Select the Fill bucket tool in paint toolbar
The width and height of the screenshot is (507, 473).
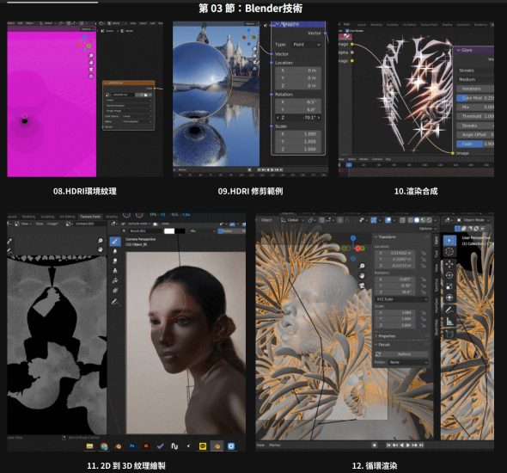tap(115, 280)
